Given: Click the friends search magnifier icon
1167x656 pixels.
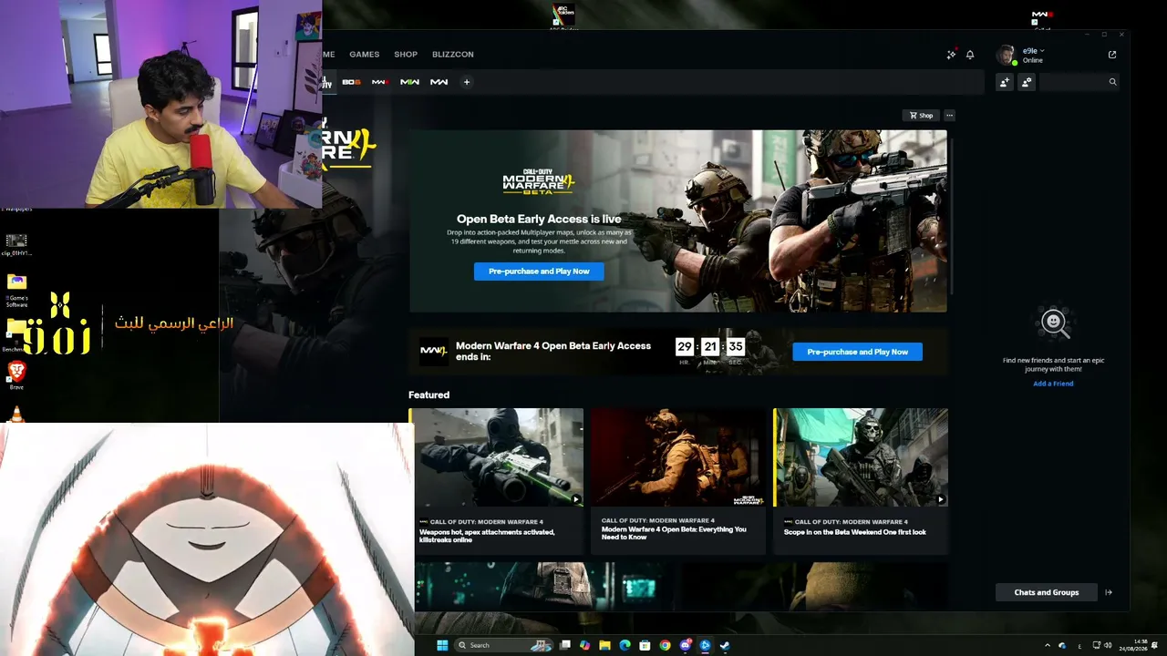Looking at the screenshot, I should 1112,82.
